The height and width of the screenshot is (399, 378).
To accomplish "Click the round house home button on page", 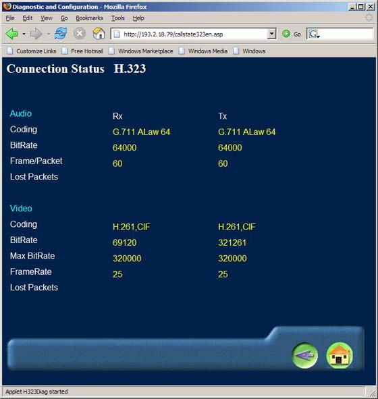I will pyautogui.click(x=340, y=356).
